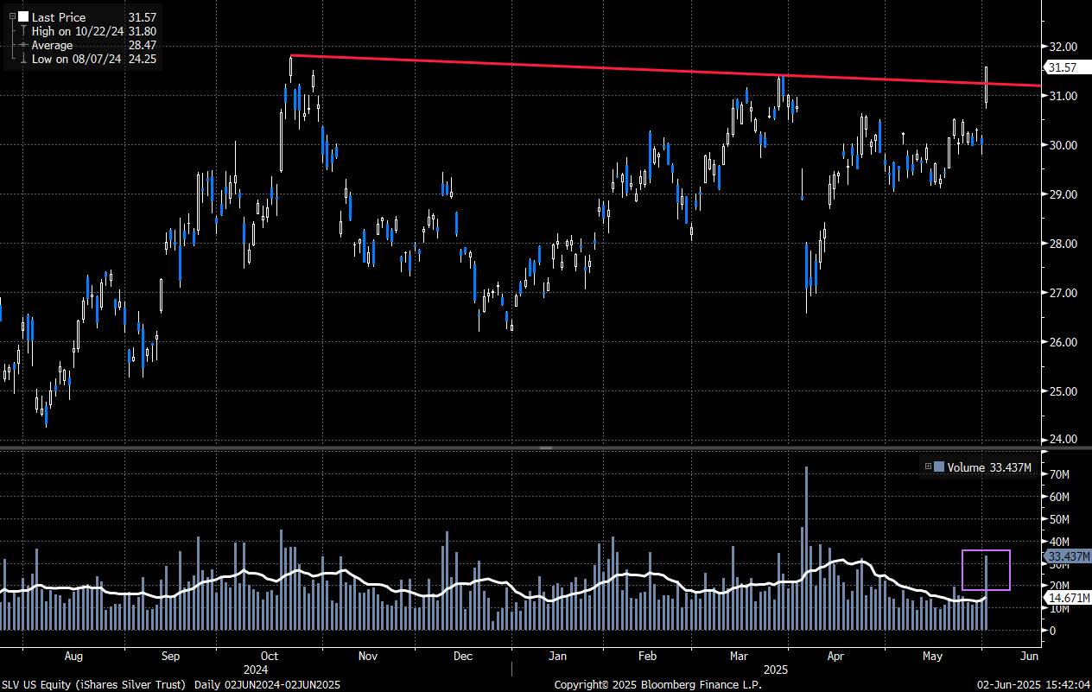
Task: Click the 14.671M moving average axis flag
Action: point(1068,598)
